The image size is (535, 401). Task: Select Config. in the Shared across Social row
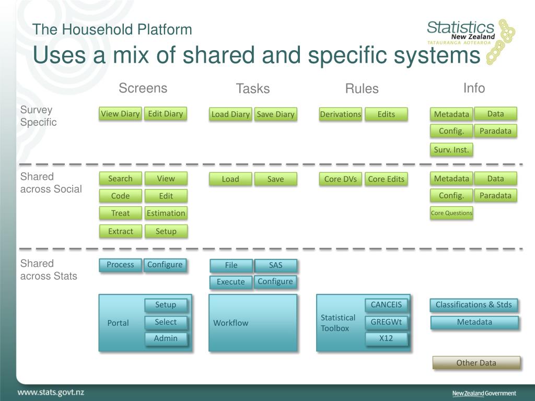pos(451,195)
